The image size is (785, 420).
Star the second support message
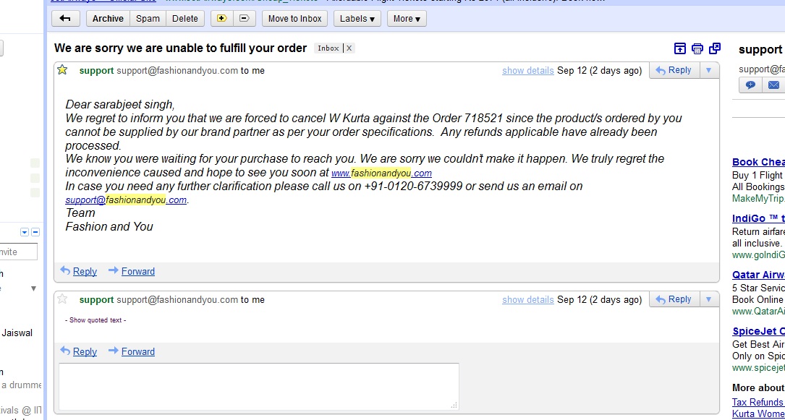click(x=62, y=299)
